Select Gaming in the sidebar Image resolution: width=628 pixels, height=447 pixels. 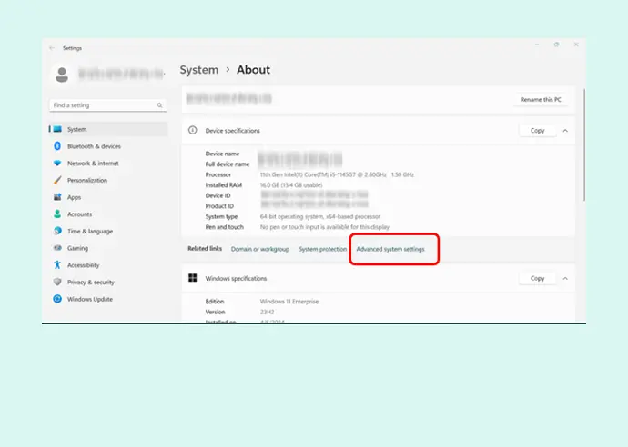[107, 248]
